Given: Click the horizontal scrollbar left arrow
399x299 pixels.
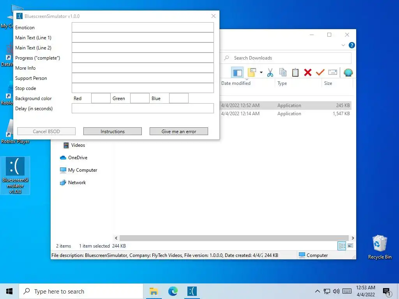Looking at the screenshot, I should click(116, 238).
